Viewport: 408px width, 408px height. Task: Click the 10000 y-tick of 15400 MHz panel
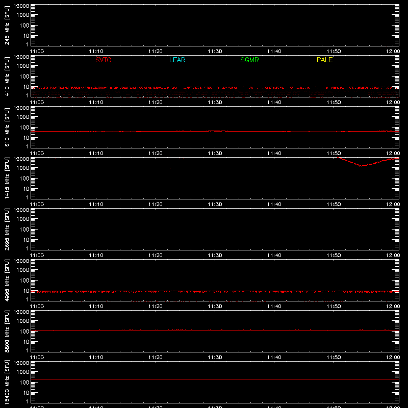point(21,363)
